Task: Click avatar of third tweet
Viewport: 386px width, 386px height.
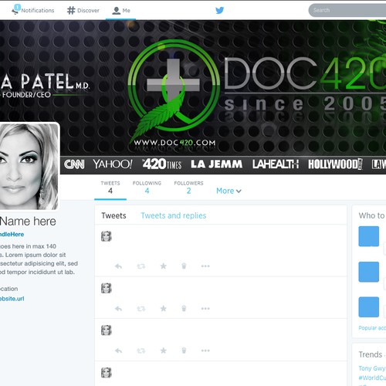Action: [x=107, y=330]
